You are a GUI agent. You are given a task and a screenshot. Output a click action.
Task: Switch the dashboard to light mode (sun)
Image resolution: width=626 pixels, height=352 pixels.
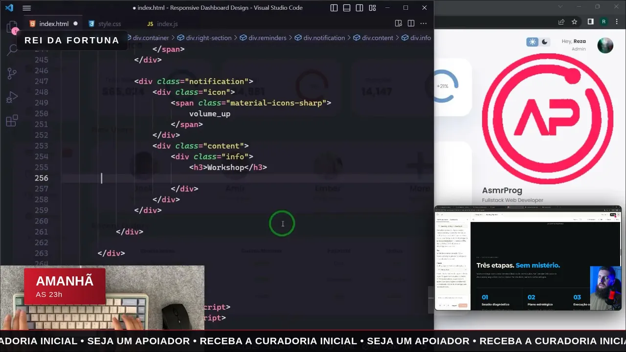pos(532,42)
